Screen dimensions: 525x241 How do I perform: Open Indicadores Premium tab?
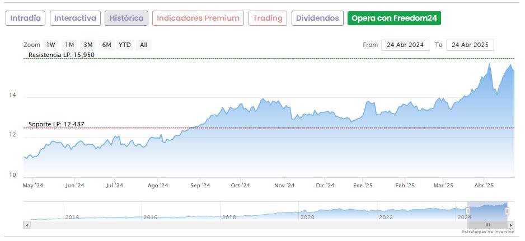(x=198, y=18)
